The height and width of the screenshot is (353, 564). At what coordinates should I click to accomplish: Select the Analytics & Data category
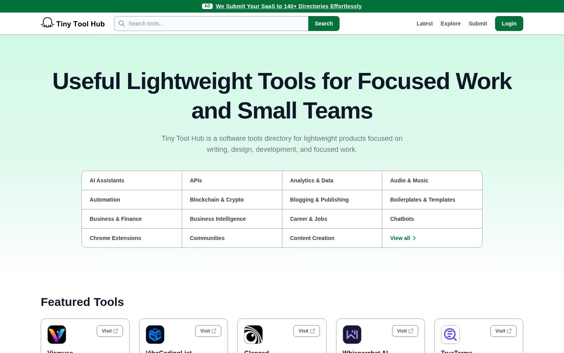[332, 180]
